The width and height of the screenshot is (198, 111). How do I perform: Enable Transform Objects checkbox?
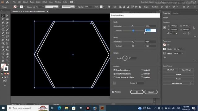coord(114,70)
